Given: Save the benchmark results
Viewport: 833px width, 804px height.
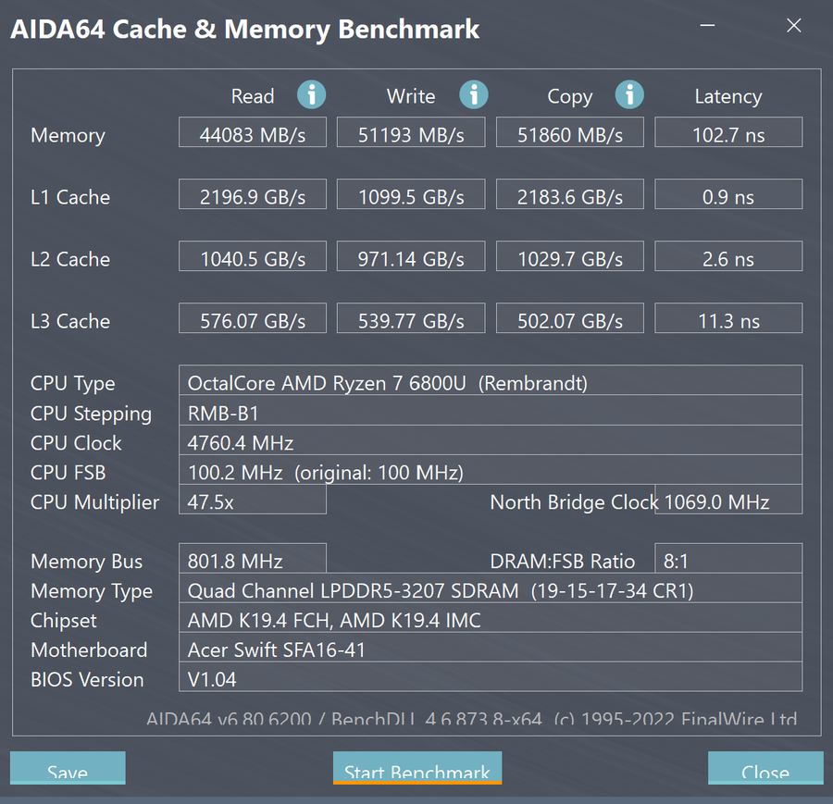Looking at the screenshot, I should click(68, 768).
